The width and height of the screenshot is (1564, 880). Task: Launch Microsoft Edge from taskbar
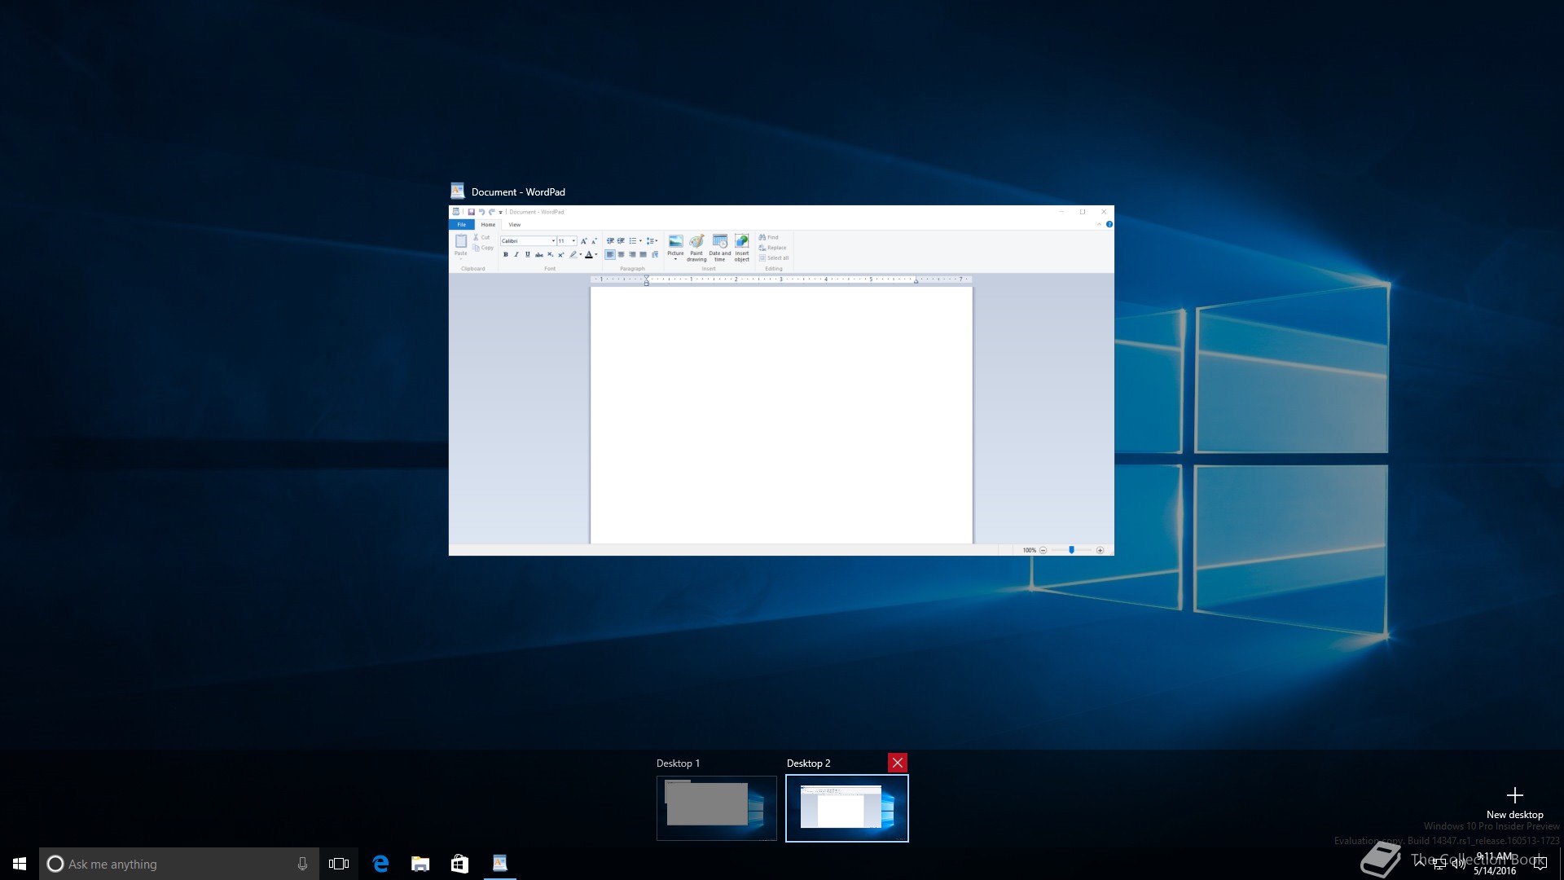point(380,864)
